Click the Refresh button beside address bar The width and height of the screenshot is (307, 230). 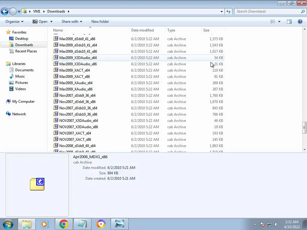(x=228, y=12)
